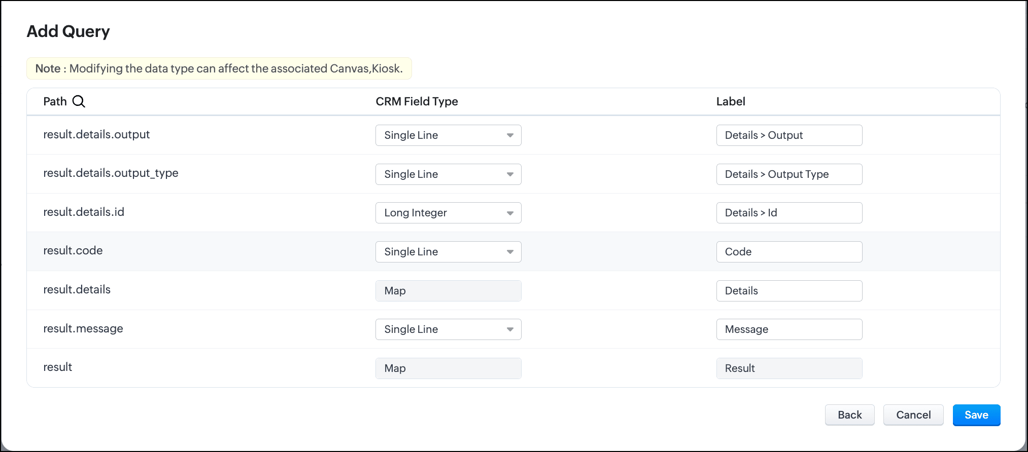The height and width of the screenshot is (452, 1028).
Task: Click the Back button
Action: tap(849, 415)
